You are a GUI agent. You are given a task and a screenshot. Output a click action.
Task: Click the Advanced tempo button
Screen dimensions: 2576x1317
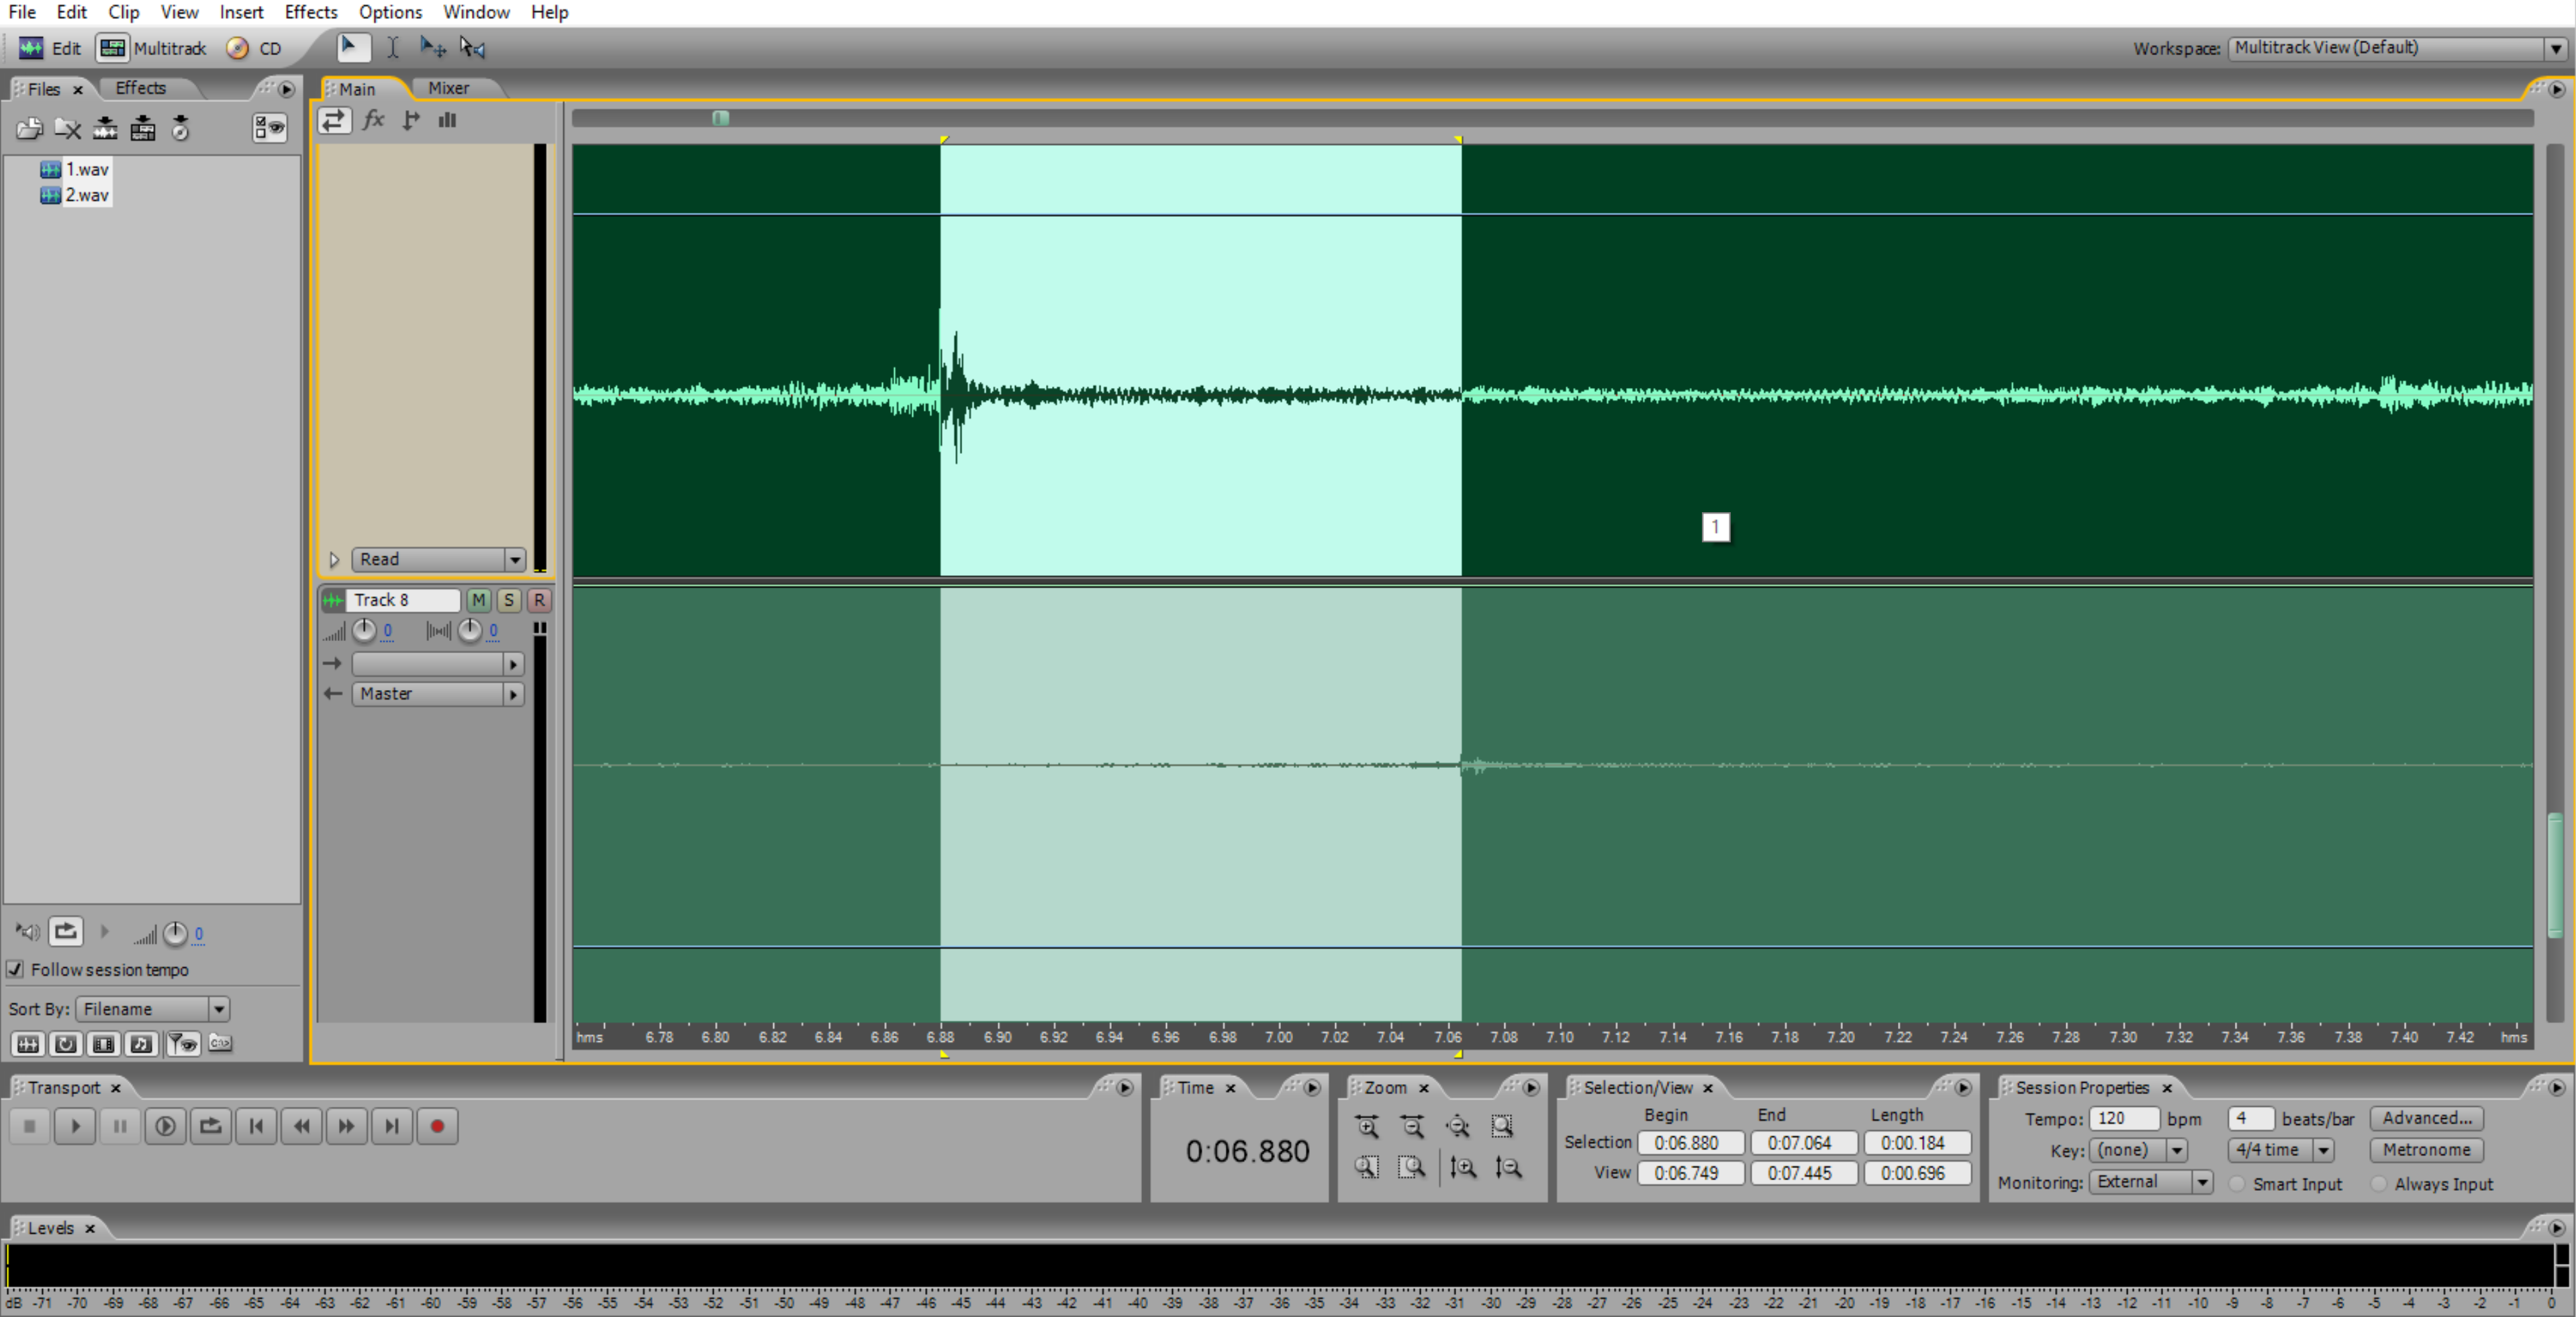pyautogui.click(x=2427, y=1118)
